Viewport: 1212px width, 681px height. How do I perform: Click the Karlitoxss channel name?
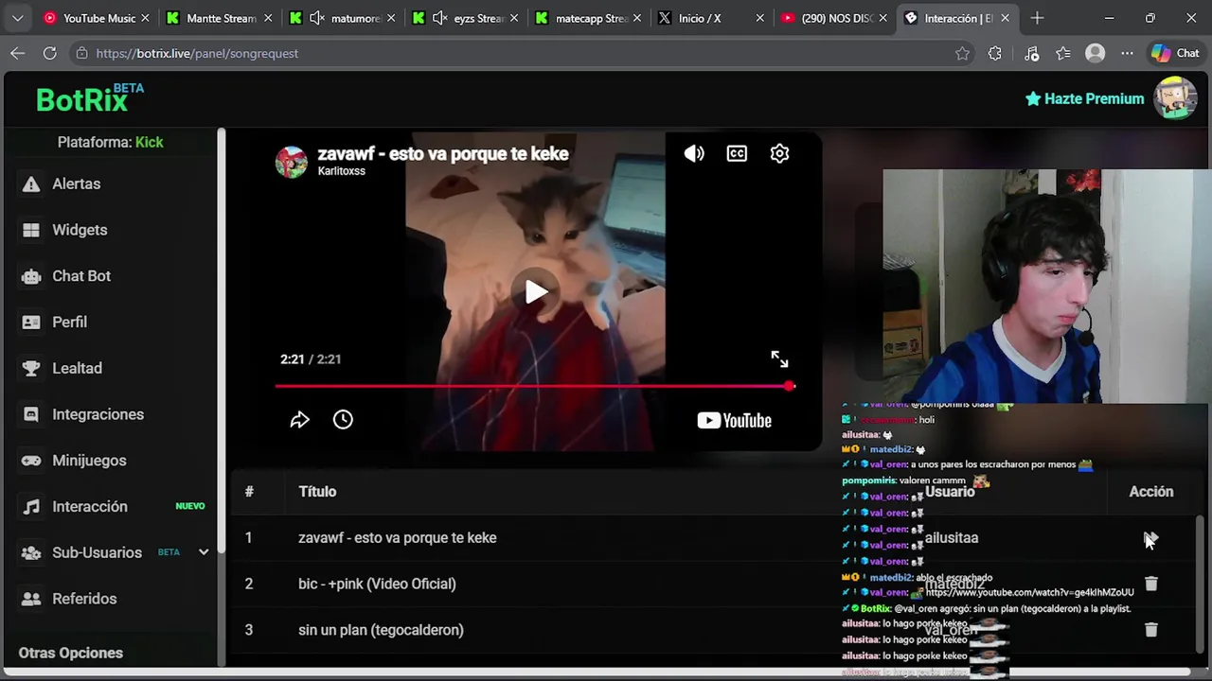pos(341,171)
